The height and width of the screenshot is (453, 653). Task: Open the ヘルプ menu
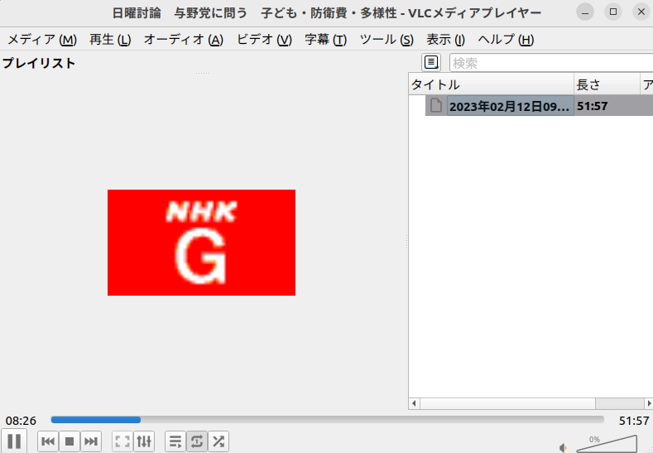(x=506, y=40)
